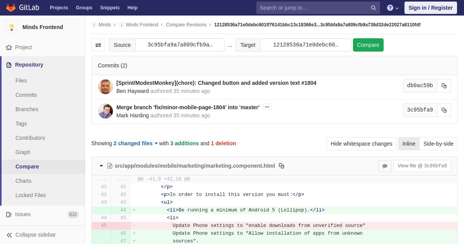The width and height of the screenshot is (464, 244).
Task: Collapse the sidebar using the arrows icon
Action: pyautogui.click(x=9, y=235)
